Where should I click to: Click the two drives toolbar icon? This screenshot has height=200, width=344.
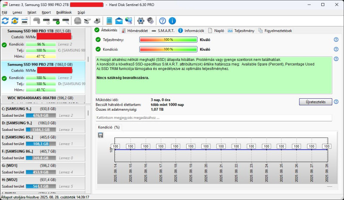point(87,21)
